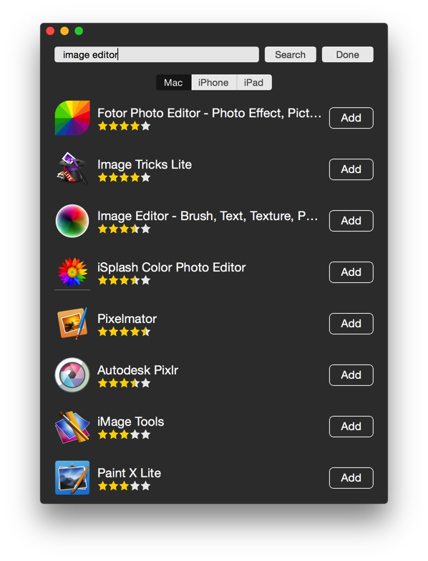Click the star rating under Image Tricks Lite
This screenshot has height=561, width=428.
[x=124, y=177]
